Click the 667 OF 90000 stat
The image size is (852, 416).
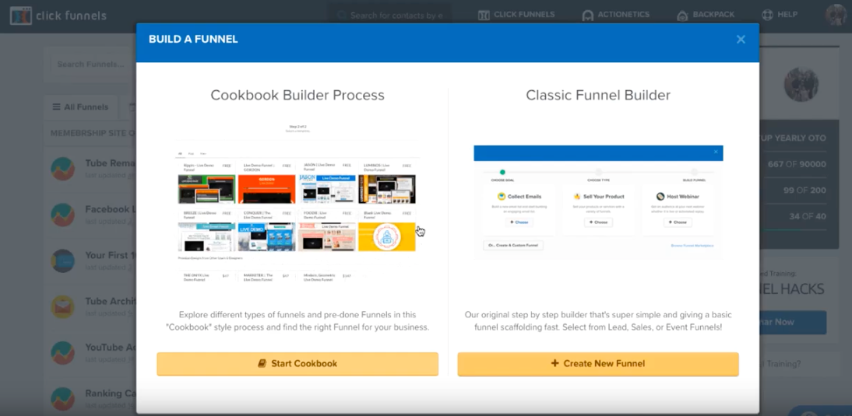click(797, 164)
